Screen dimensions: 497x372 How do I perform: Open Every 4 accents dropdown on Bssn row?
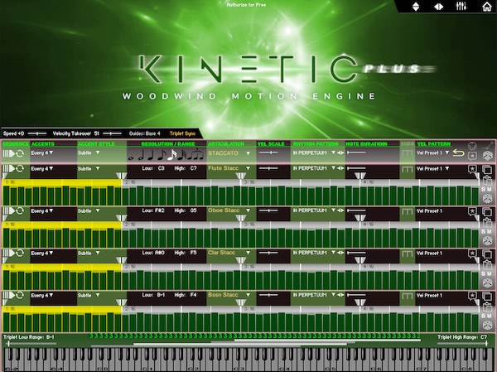pyautogui.click(x=42, y=295)
